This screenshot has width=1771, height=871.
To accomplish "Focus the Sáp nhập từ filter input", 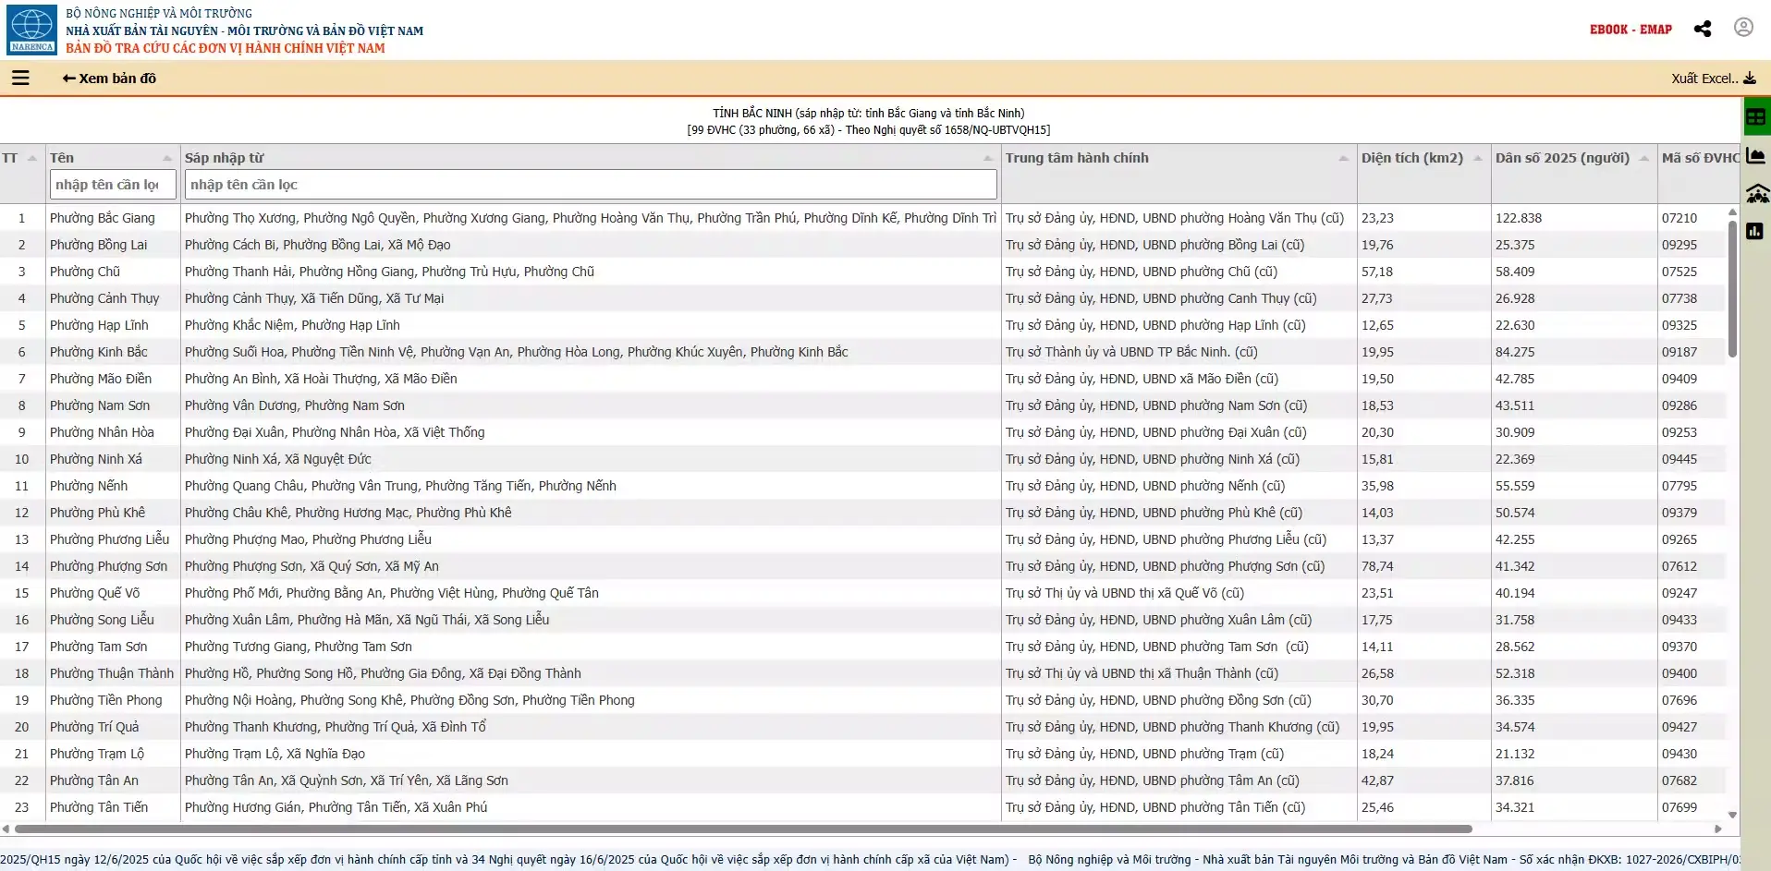I will tap(591, 185).
